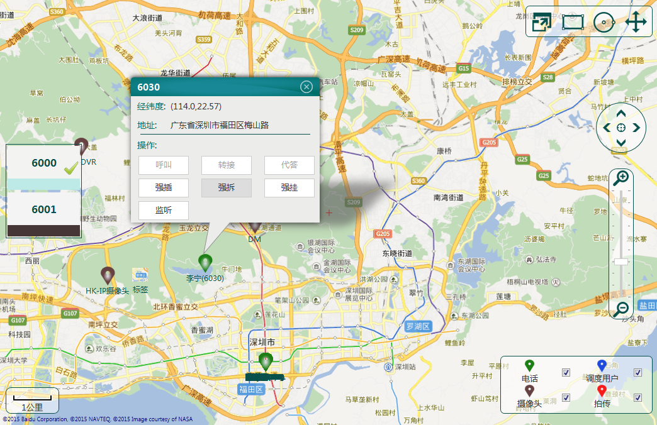657x425 pixels.
Task: Click the 监听 monitor button
Action: pos(164,210)
